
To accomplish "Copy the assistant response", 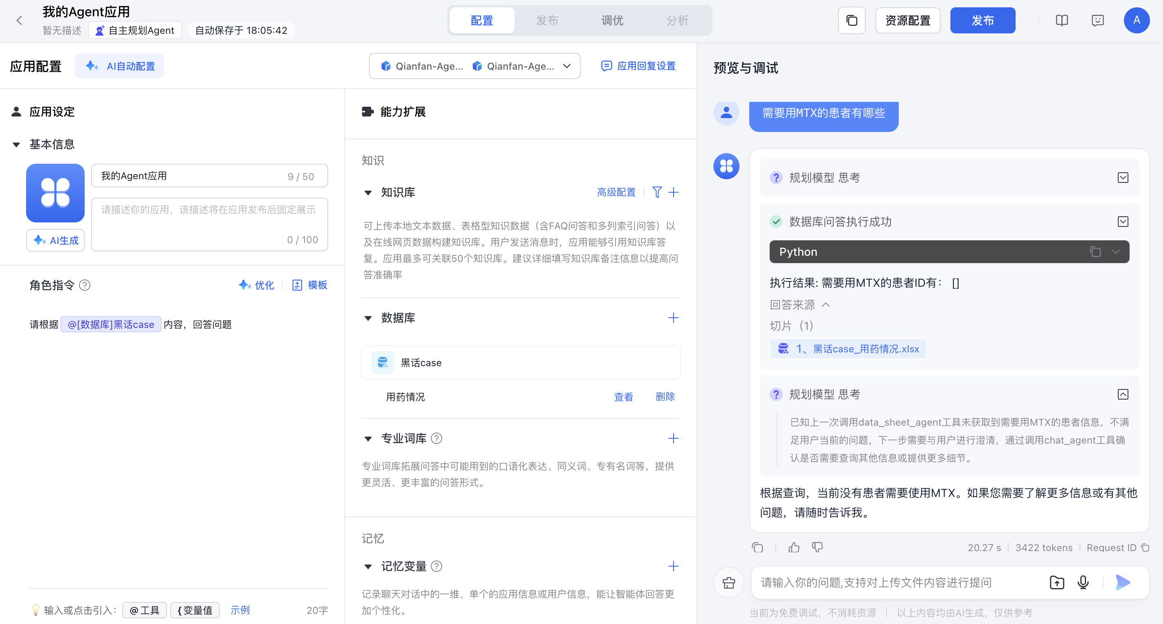I will [757, 547].
